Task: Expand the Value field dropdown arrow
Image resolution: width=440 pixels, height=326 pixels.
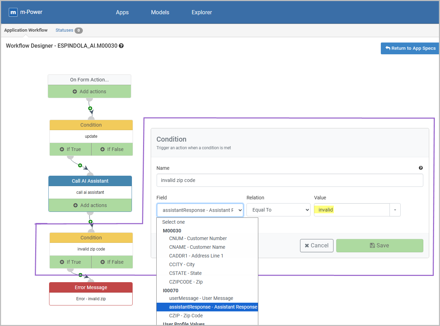Action: pyautogui.click(x=395, y=210)
